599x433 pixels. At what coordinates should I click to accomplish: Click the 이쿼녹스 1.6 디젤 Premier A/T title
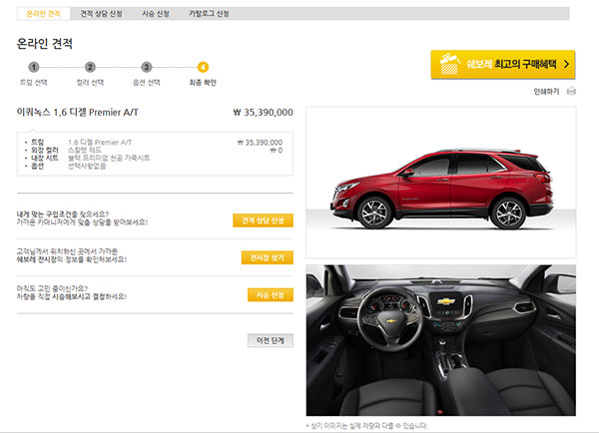point(78,113)
